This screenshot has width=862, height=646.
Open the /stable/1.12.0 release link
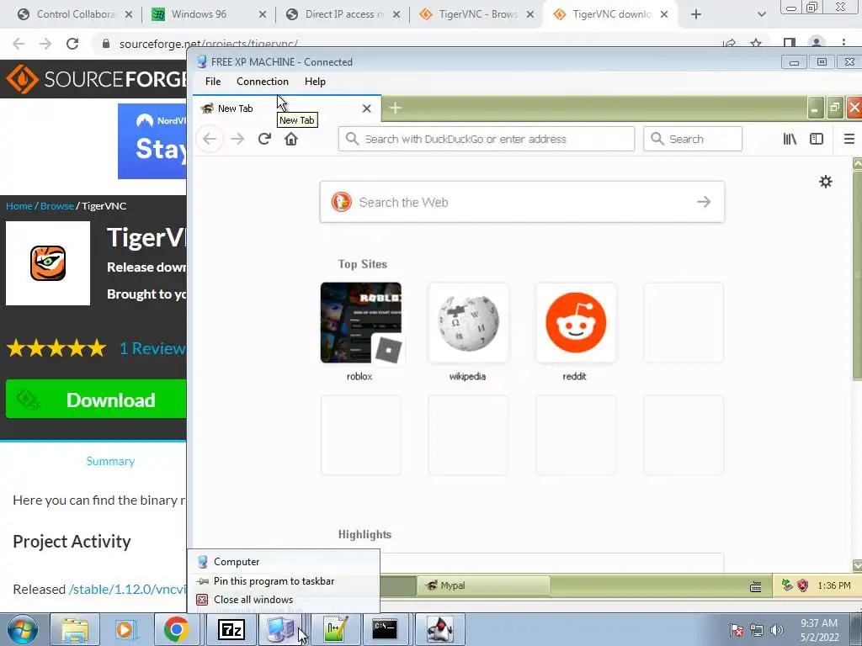pyautogui.click(x=128, y=590)
